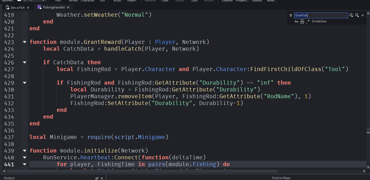Viewport: 370px width, 180px height.
Task: Fold the Heartbeat Connect block at line 440
Action: click(25, 158)
